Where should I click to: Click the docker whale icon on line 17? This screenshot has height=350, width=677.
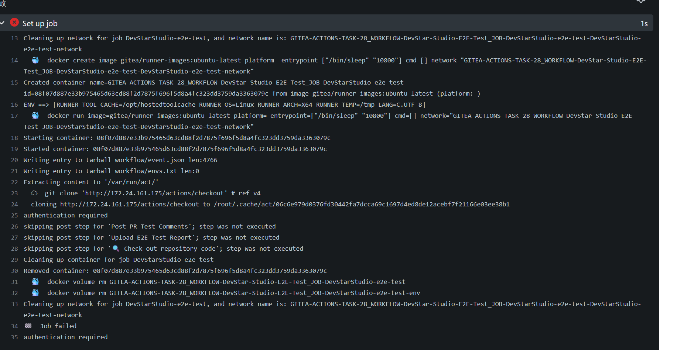[35, 116]
